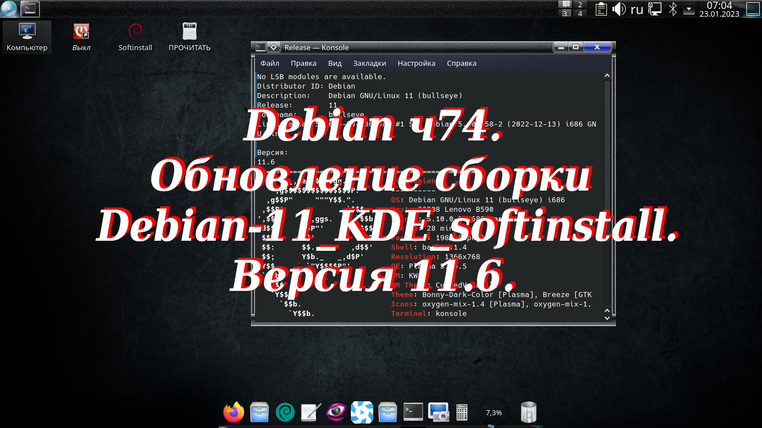Screen dimensions: 762x428
Task: Open the Вид menu in Konsole
Action: pos(335,63)
